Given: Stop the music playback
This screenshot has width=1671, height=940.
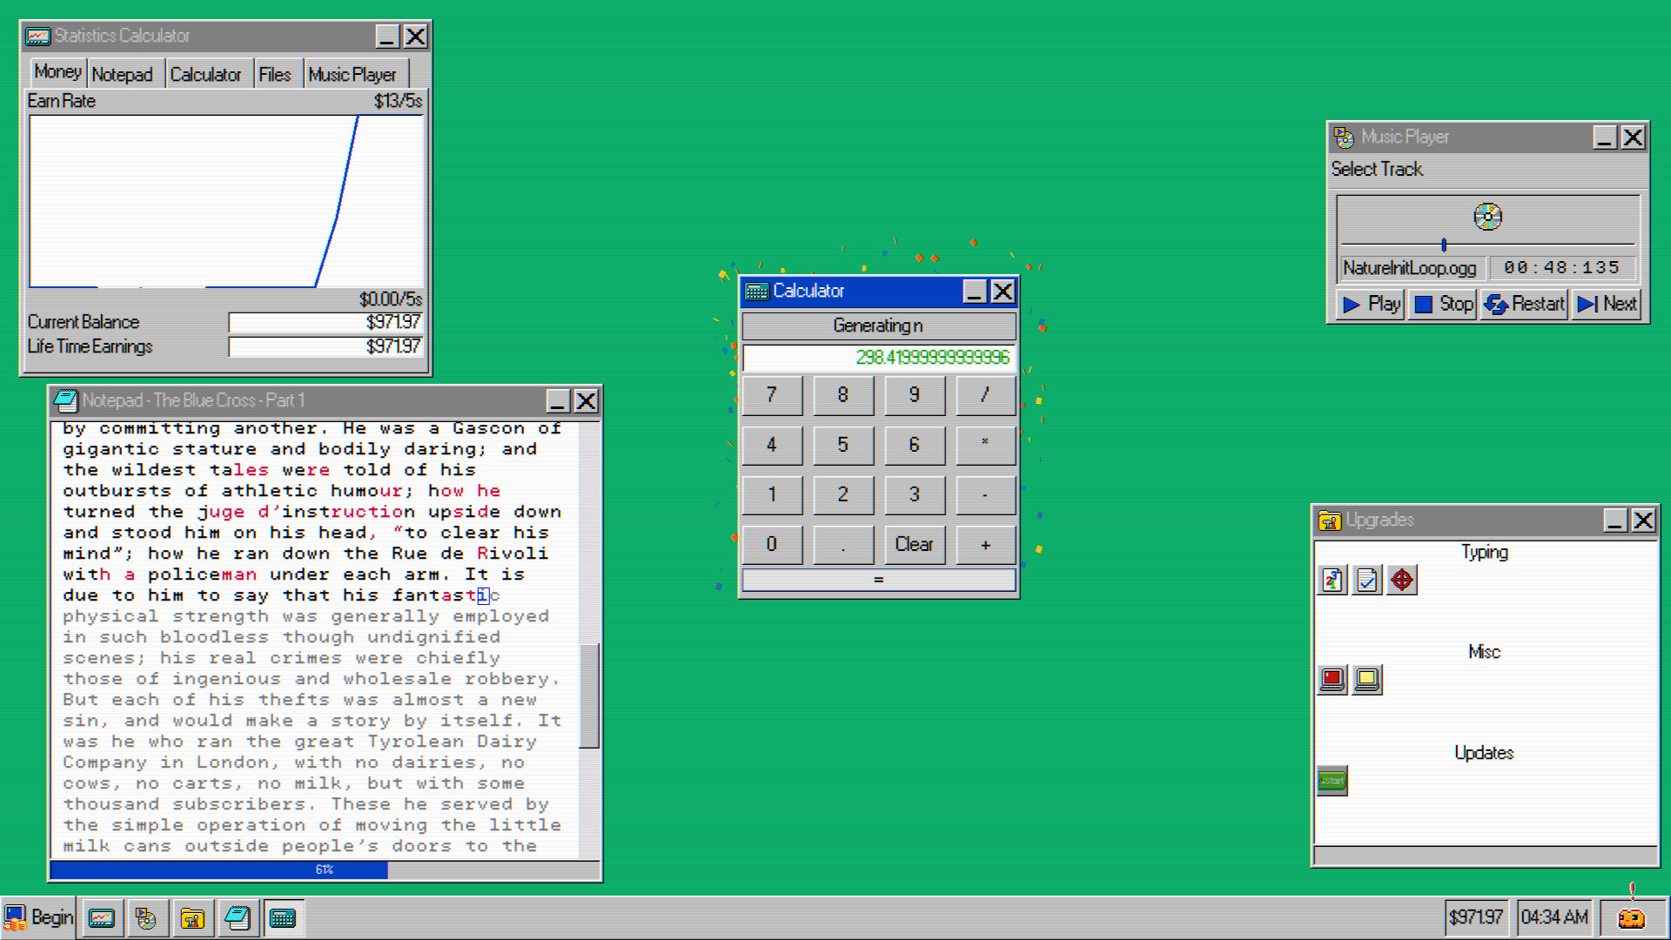Looking at the screenshot, I should click(1443, 304).
